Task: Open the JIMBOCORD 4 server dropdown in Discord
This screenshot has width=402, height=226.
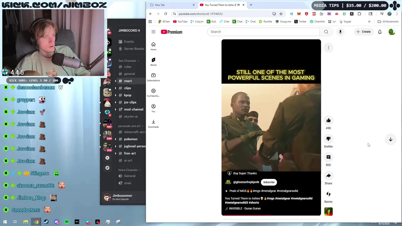Action: click(x=129, y=30)
